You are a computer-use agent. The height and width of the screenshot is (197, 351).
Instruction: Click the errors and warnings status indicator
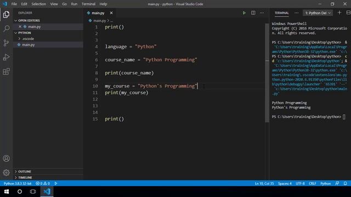pos(43,183)
